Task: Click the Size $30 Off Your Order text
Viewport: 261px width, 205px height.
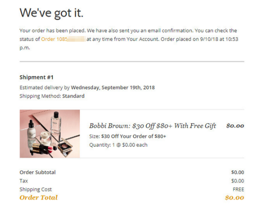Action: [128, 136]
